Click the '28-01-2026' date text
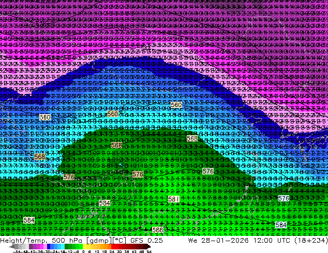Image resolution: width=328 pixels, height=253 pixels. pyautogui.click(x=225, y=241)
